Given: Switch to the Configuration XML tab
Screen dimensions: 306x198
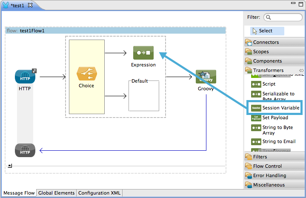Looking at the screenshot, I should click(99, 193).
